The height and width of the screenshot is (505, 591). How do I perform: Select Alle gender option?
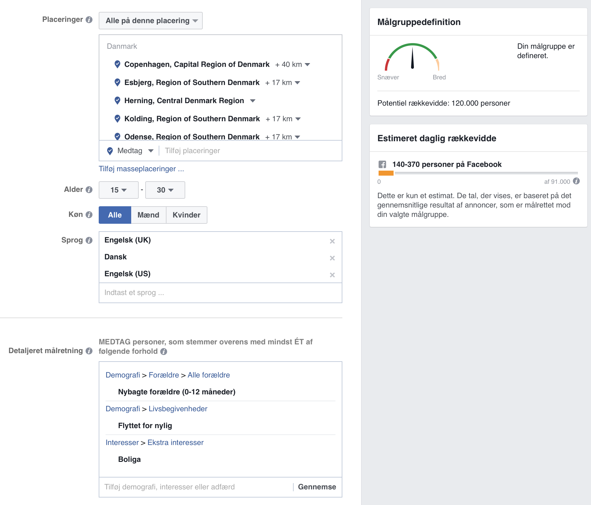[115, 215]
